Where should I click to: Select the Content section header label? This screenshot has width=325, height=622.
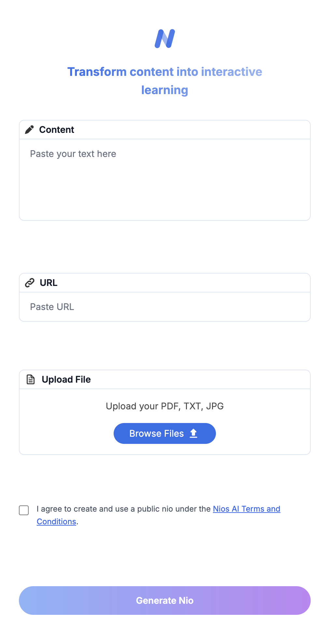coord(57,130)
